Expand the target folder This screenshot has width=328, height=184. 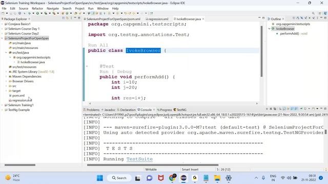click(6, 91)
